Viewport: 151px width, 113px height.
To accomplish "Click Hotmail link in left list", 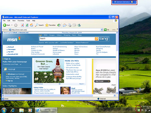I will click(x=11, y=47).
